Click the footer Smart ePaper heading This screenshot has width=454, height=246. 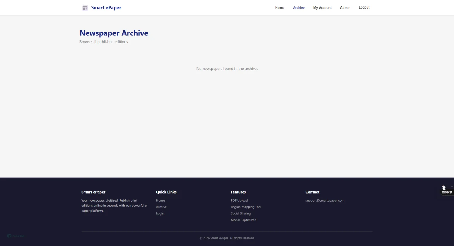click(x=93, y=192)
